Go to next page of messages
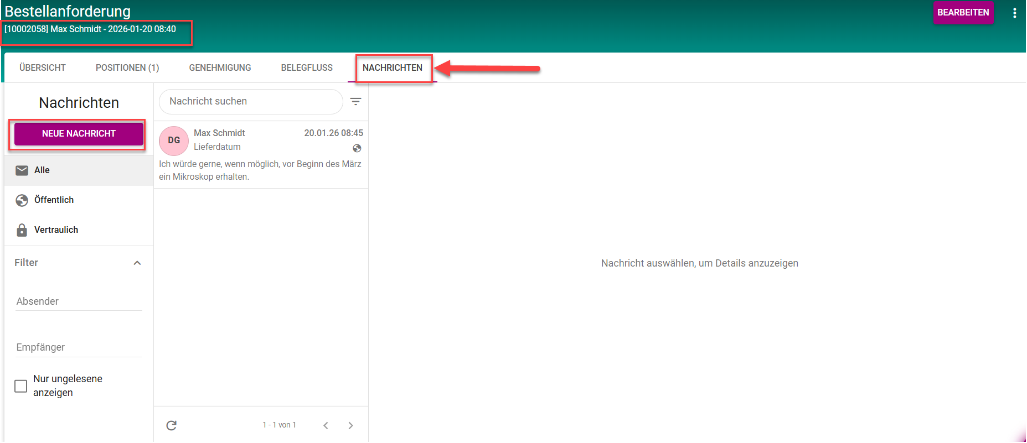The width and height of the screenshot is (1027, 443). point(350,425)
